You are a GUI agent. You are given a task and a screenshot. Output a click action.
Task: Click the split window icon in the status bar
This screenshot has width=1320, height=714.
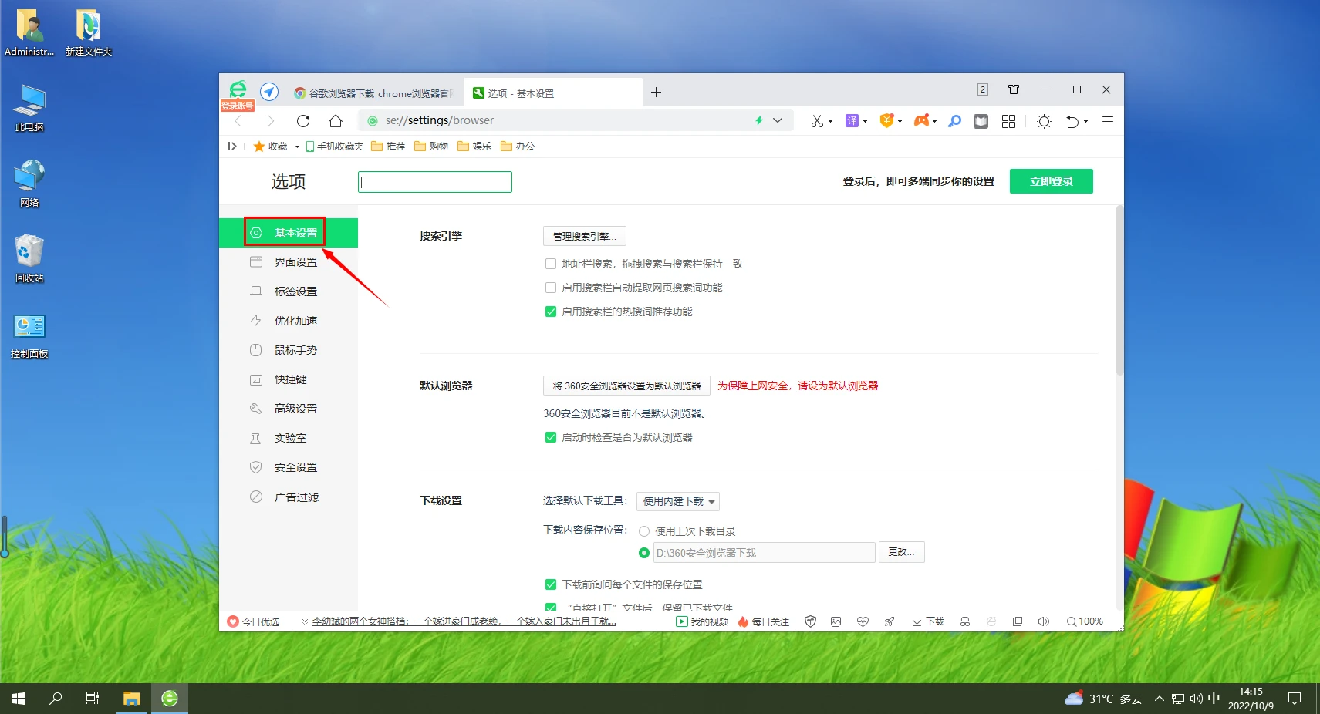[1018, 621]
